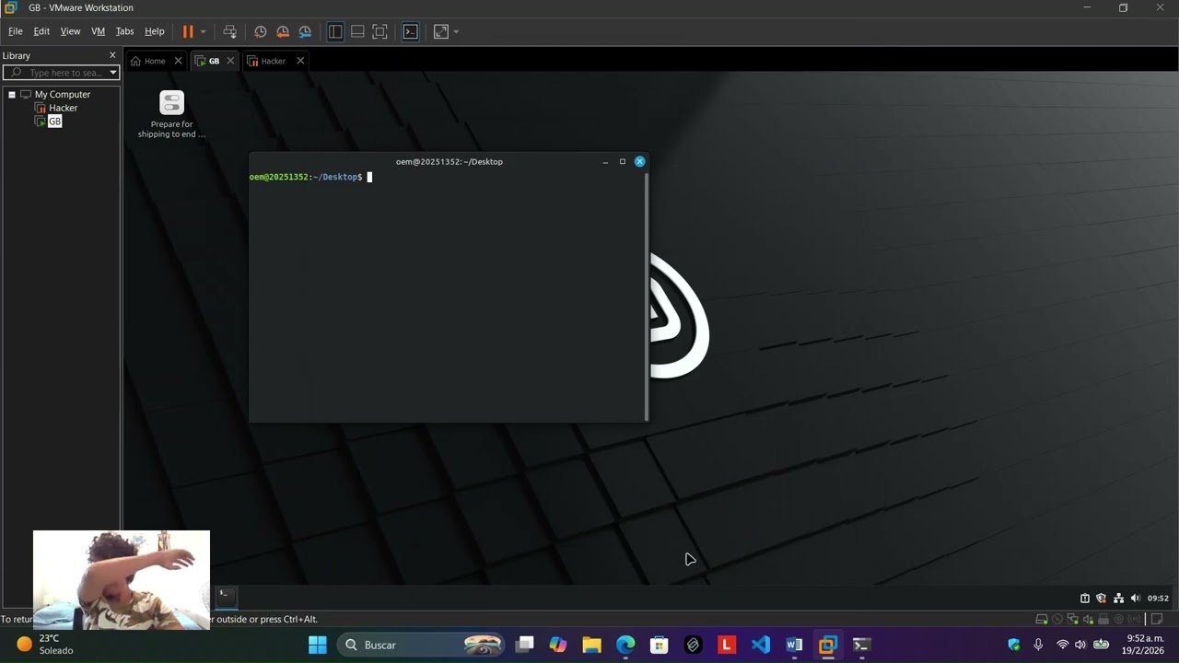
Task: Open the weather widget showing 23°C
Action: tap(44, 645)
